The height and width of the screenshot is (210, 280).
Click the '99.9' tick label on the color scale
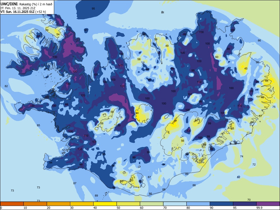point(259,208)
